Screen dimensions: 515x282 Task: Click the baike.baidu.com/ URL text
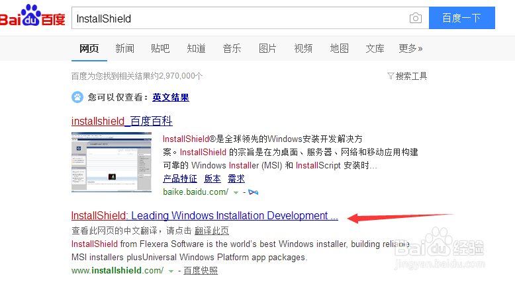click(x=196, y=192)
